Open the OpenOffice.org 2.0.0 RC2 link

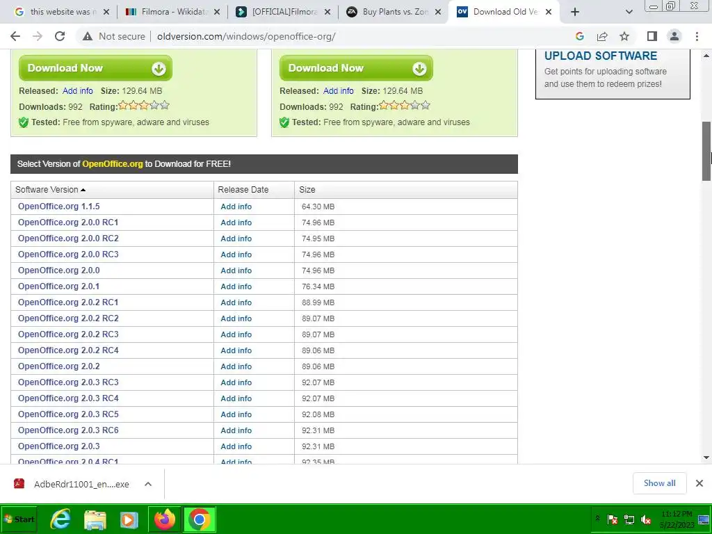coord(68,238)
